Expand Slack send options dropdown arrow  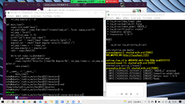[142, 94]
